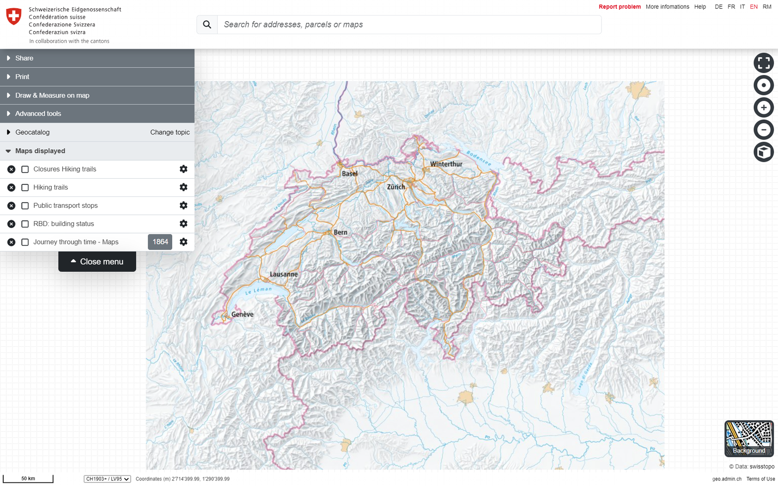Image resolution: width=778 pixels, height=486 pixels.
Task: Check the Journey through time layer
Action: (x=24, y=241)
